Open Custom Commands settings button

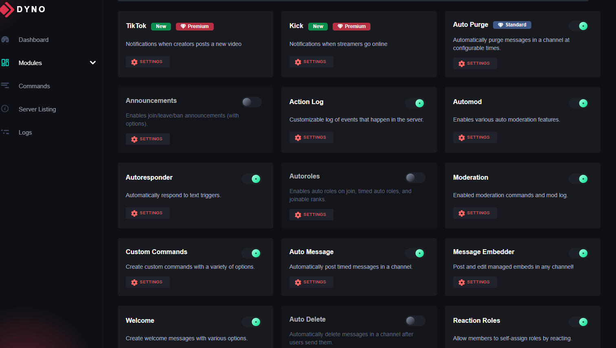tap(147, 282)
